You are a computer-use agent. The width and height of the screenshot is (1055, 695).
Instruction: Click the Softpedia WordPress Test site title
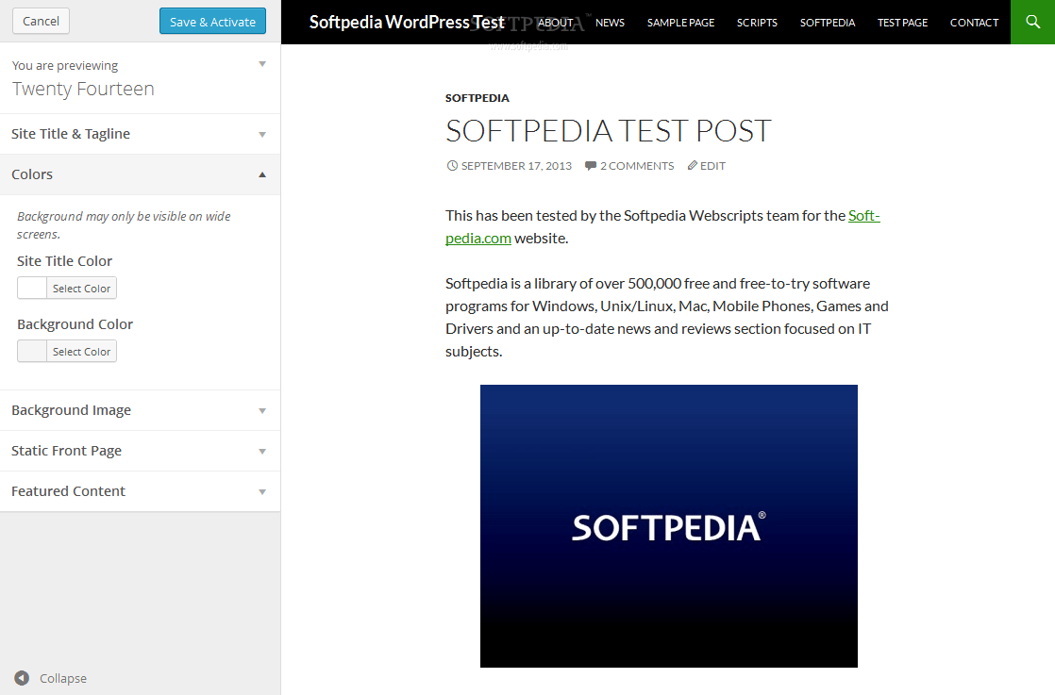[407, 23]
